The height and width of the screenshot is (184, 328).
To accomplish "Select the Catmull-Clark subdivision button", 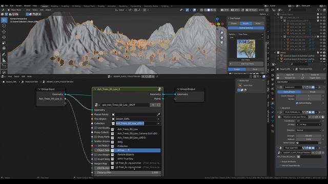I will coord(289,92).
